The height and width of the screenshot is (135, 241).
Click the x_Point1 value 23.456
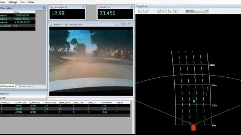coord(107,13)
